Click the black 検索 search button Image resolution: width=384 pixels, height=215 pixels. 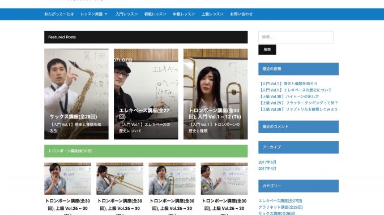tap(267, 50)
